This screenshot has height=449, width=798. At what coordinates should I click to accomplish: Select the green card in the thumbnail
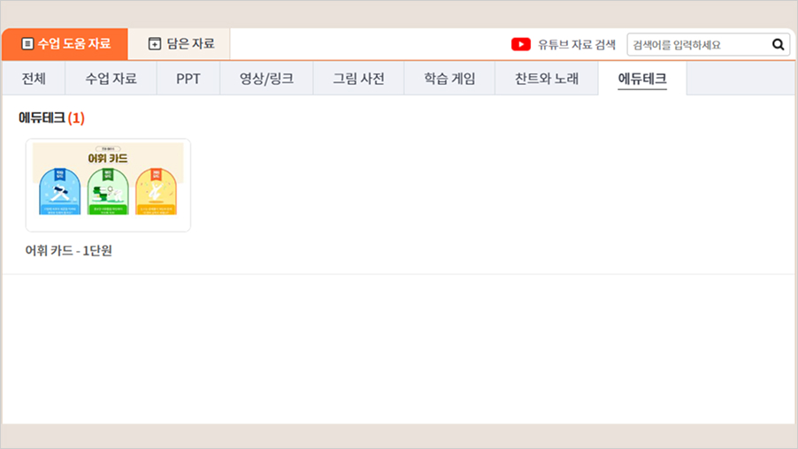pos(108,192)
